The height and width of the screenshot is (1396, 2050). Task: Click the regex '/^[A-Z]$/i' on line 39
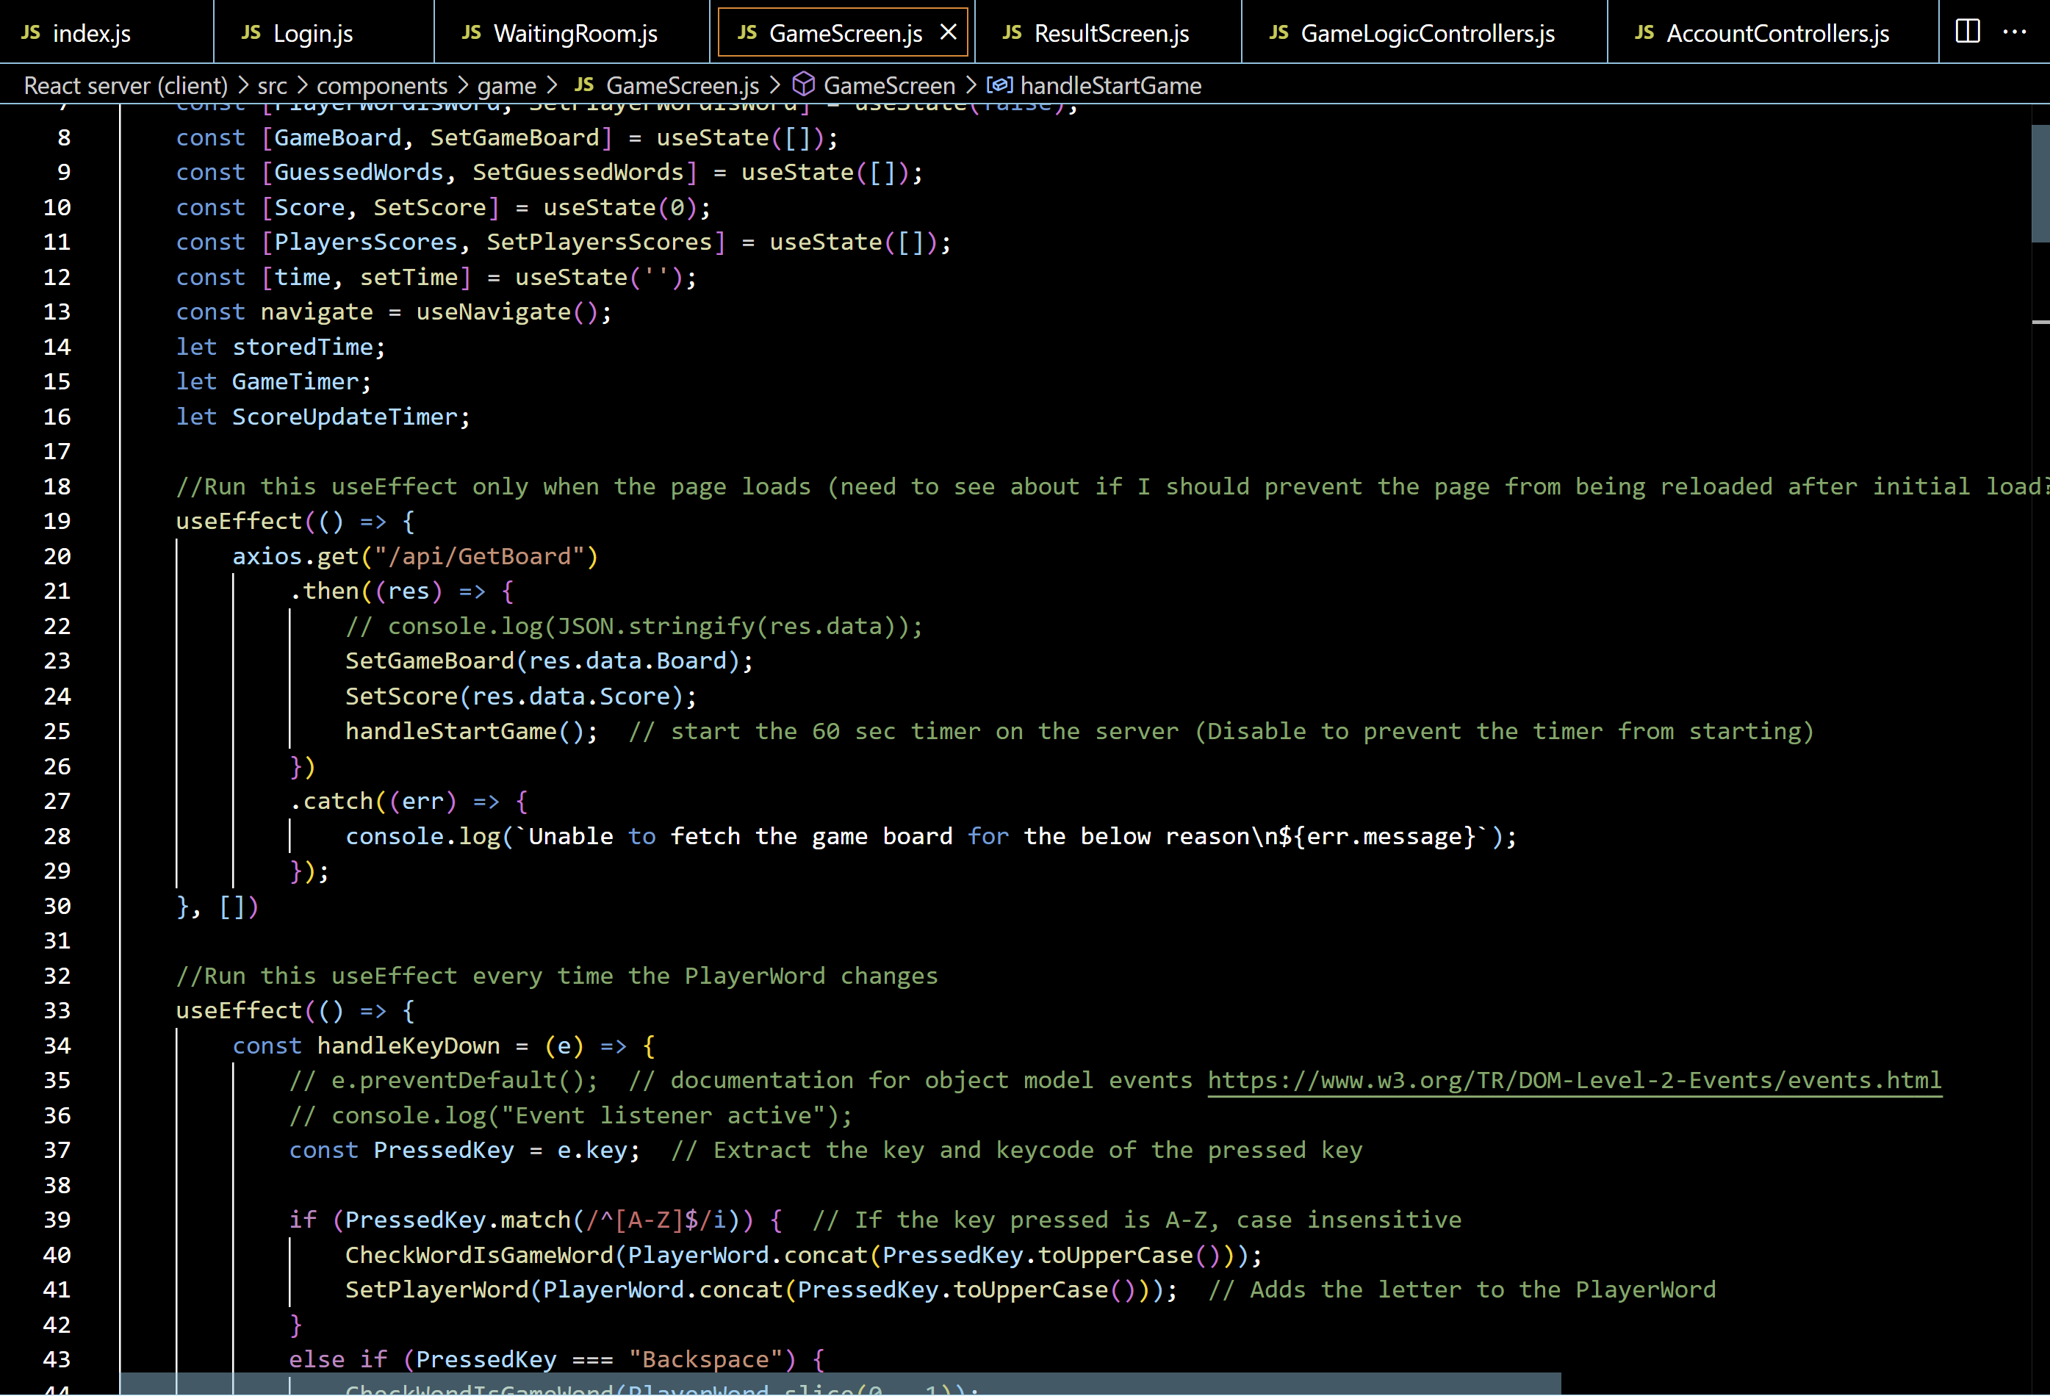click(655, 1220)
